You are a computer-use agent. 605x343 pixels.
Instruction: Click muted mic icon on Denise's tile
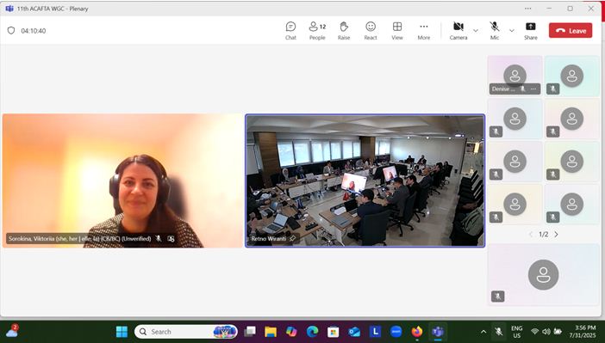coord(522,89)
